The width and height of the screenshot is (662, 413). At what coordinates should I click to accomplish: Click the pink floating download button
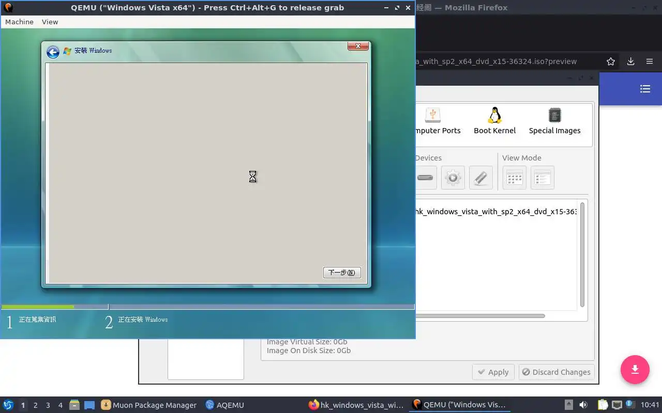(x=635, y=370)
